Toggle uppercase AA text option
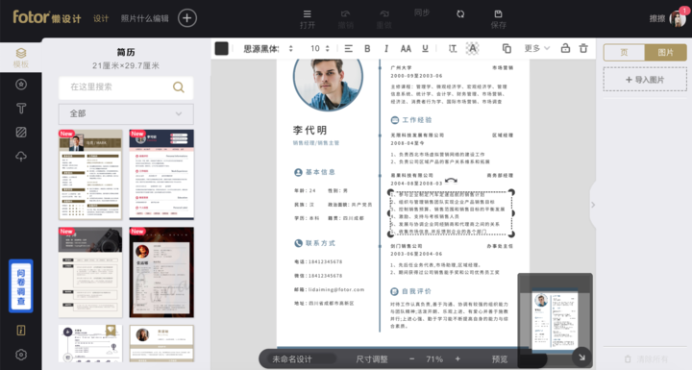 [x=406, y=49]
